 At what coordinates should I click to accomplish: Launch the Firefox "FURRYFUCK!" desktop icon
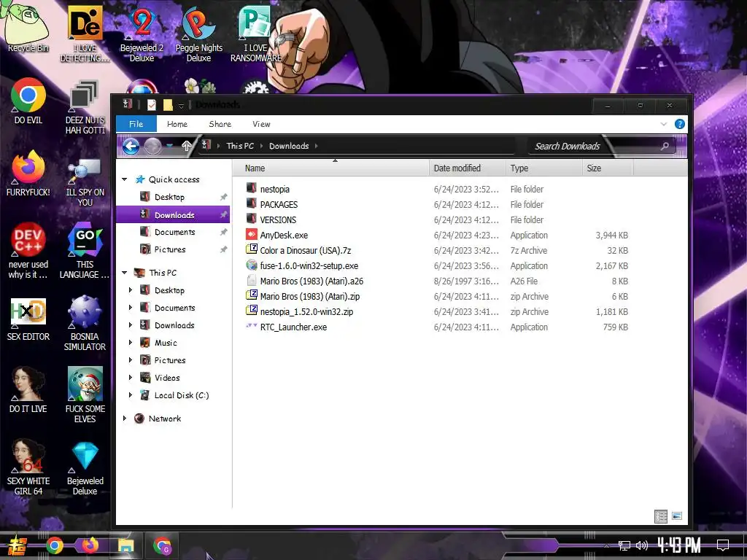28,174
